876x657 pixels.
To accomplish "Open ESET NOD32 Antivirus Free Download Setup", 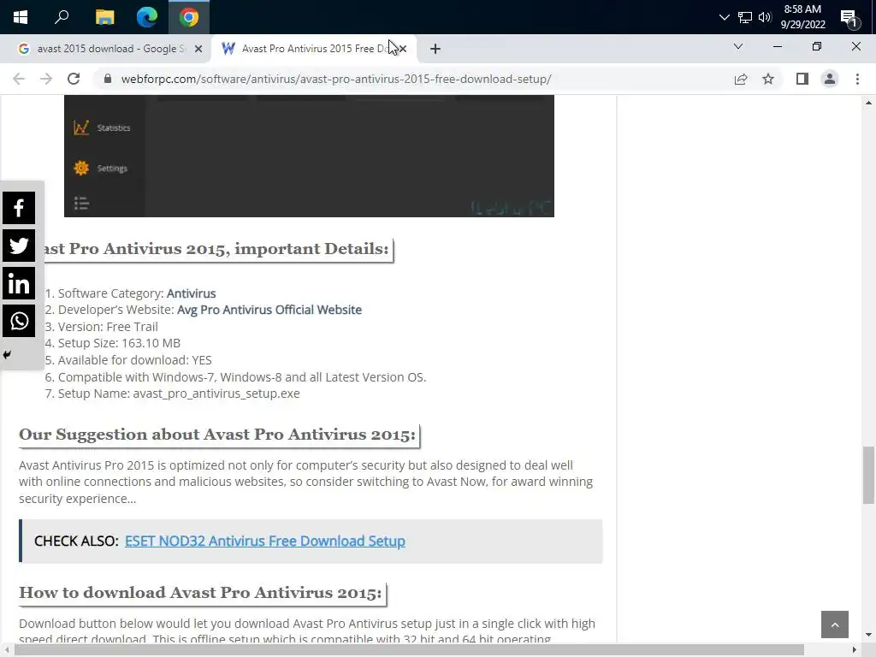I will pyautogui.click(x=265, y=541).
